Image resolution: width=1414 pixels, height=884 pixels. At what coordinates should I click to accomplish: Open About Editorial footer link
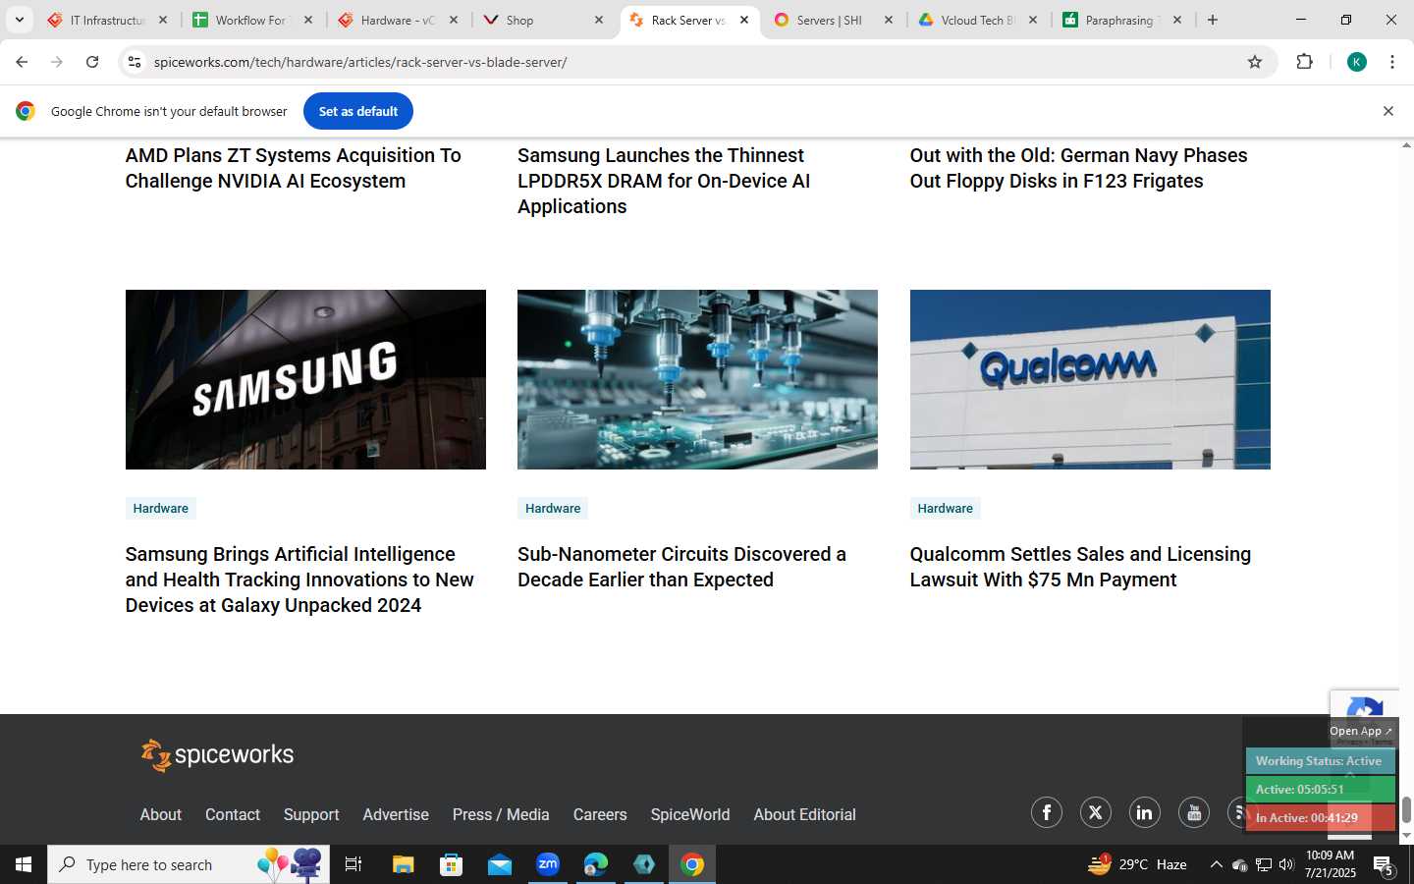805,814
